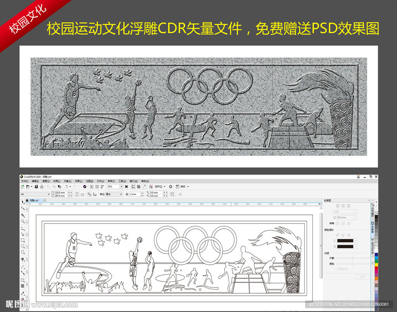The width and height of the screenshot is (397, 312).
Task: Click the Undo arrow icon
Action: (x=66, y=187)
